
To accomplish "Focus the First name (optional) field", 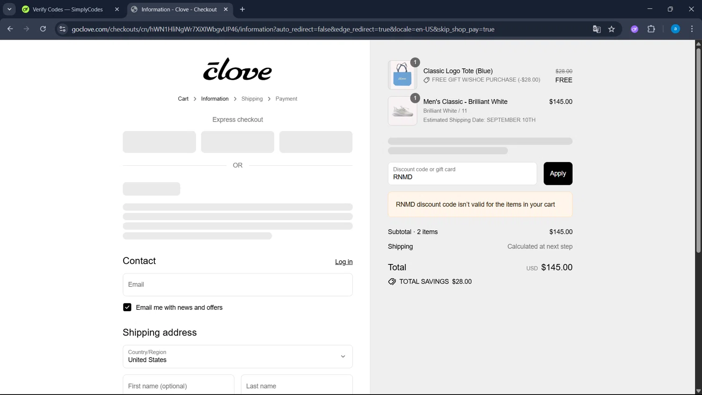I will (178, 385).
